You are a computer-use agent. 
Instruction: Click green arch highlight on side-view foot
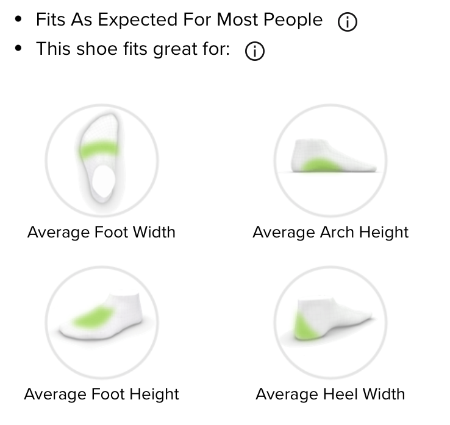coord(321,166)
